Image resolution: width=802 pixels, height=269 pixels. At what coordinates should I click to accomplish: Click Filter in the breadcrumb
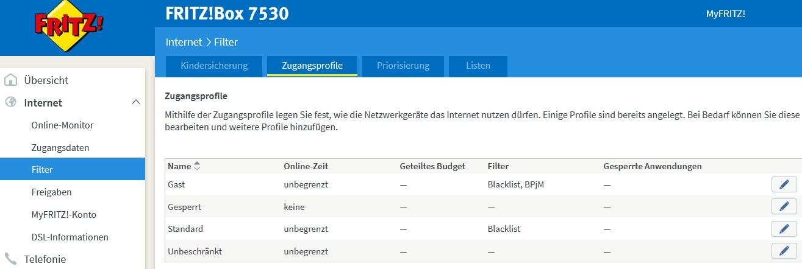pos(226,42)
